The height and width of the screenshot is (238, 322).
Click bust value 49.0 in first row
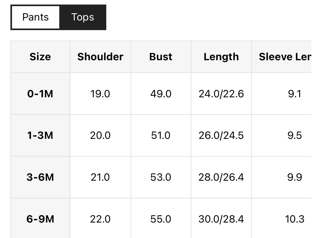pyautogui.click(x=161, y=94)
